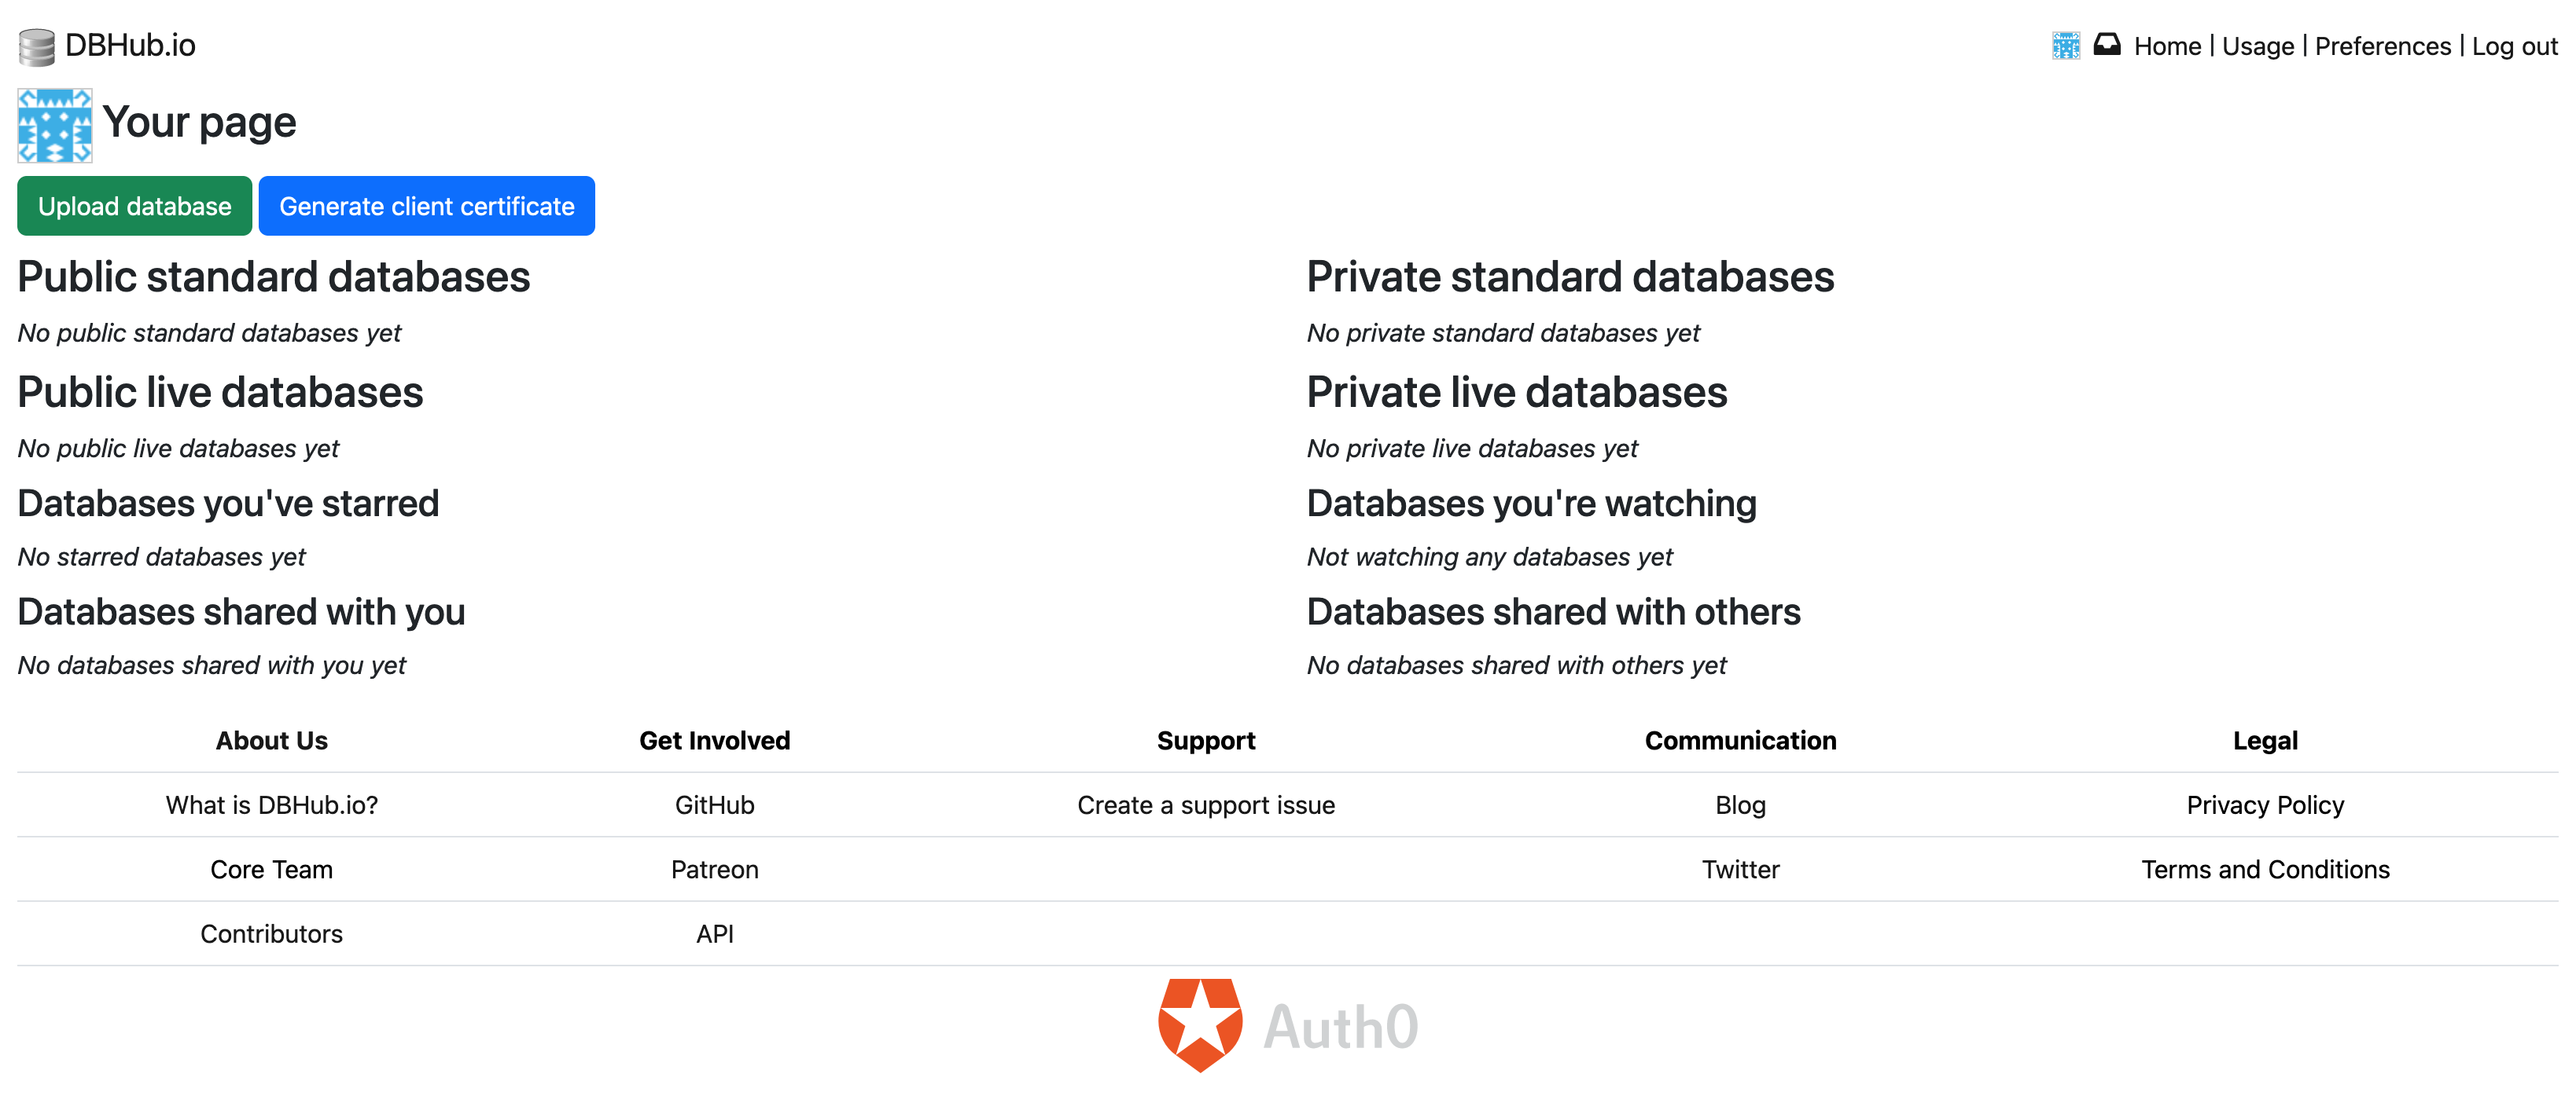Open the What is DBHub.io? link
2576x1114 pixels.
(271, 804)
